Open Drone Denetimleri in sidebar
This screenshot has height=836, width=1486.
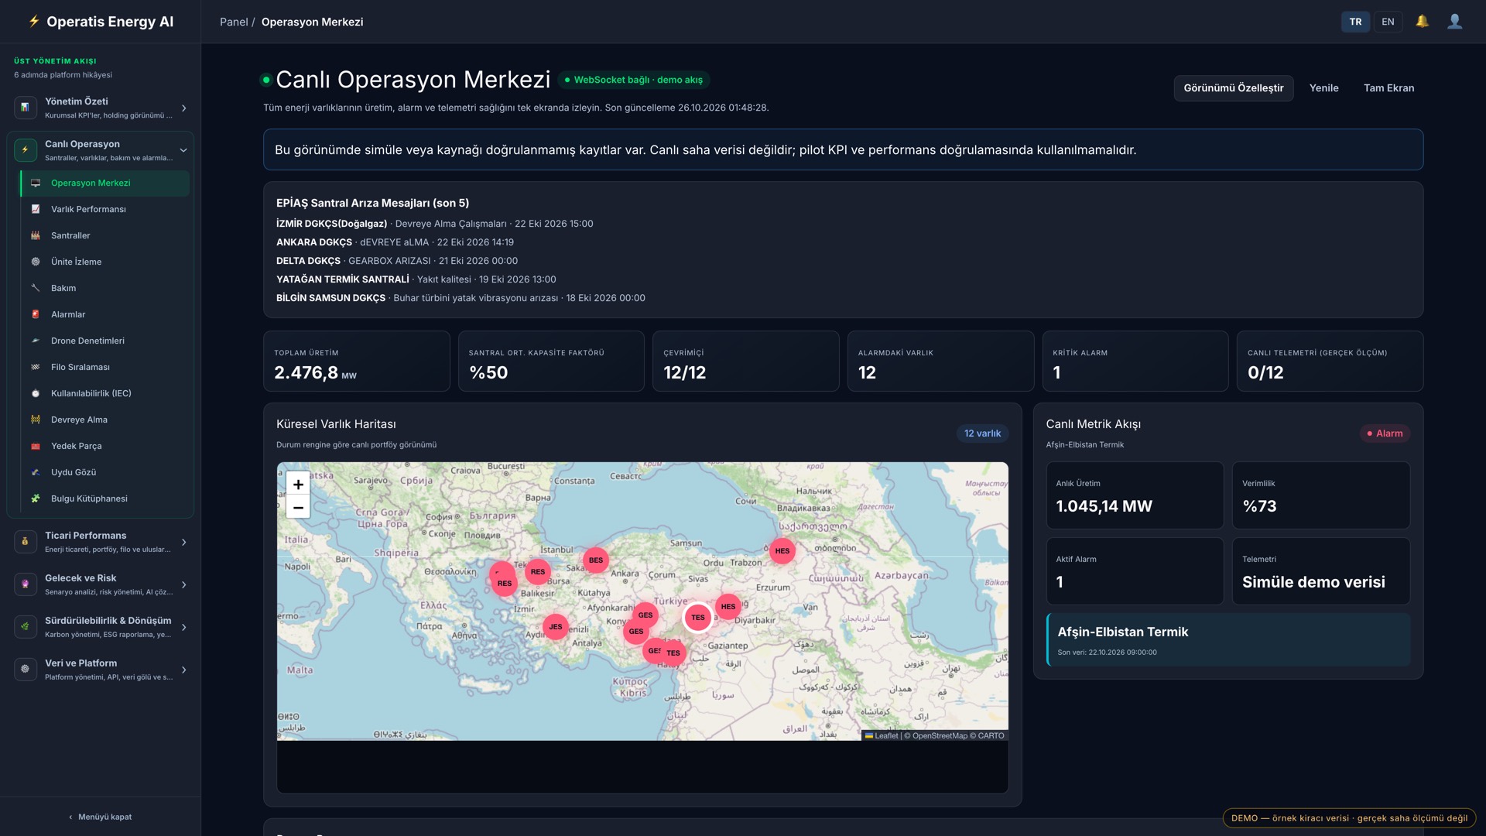pyautogui.click(x=105, y=341)
